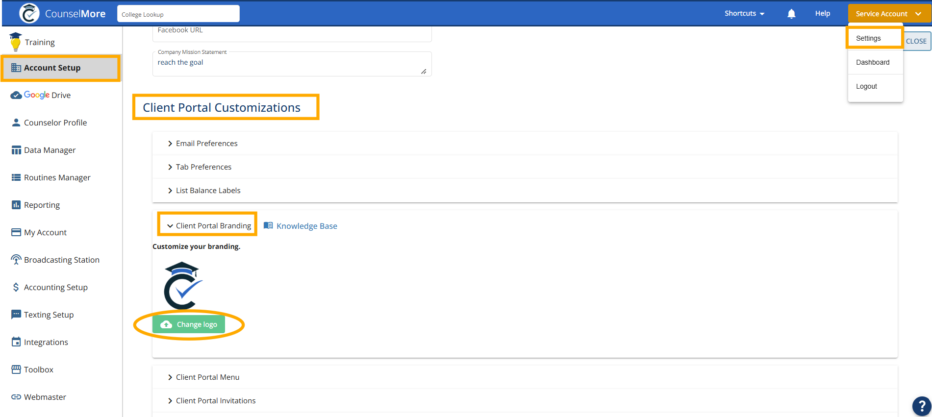Image resolution: width=932 pixels, height=417 pixels.
Task: Select Logout from account menu
Action: 875,86
